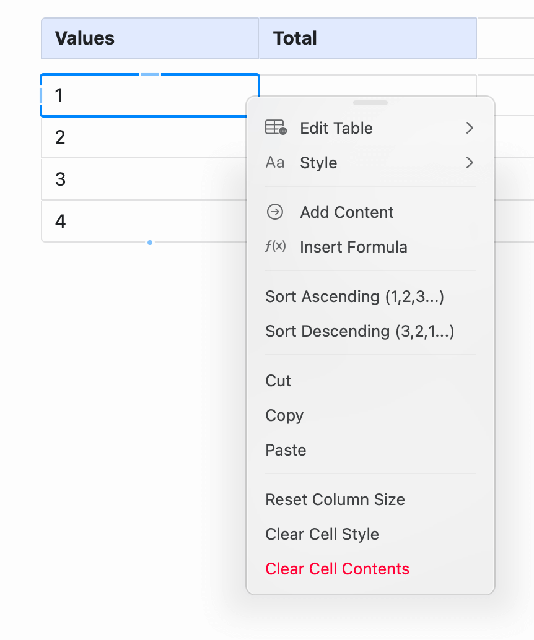
Task: Select Sort Descending (3,2,1...)
Action: pos(360,331)
